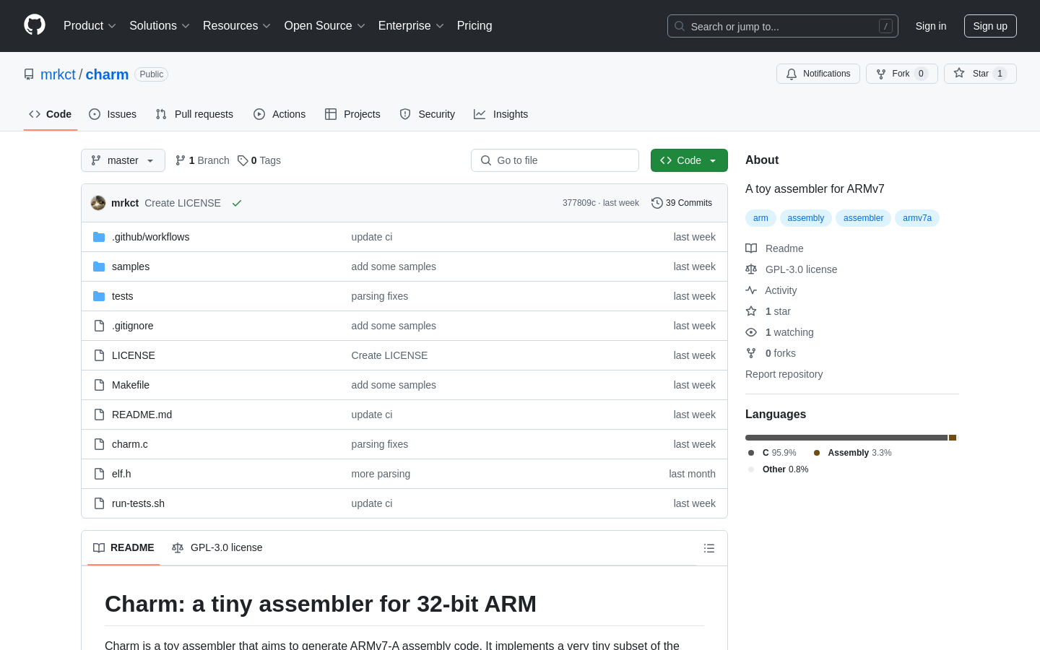
Task: Click the file icon next to elf.h
Action: pos(99,474)
